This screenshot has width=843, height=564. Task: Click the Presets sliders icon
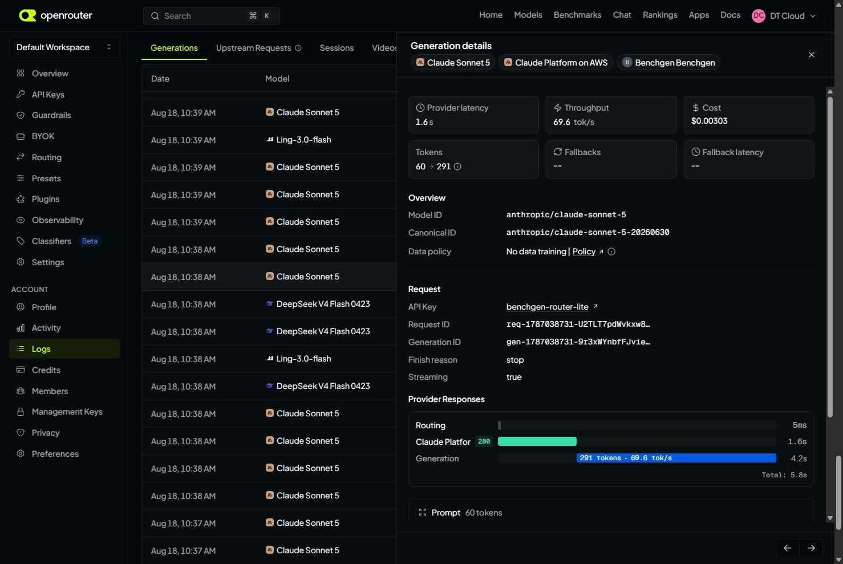(21, 178)
